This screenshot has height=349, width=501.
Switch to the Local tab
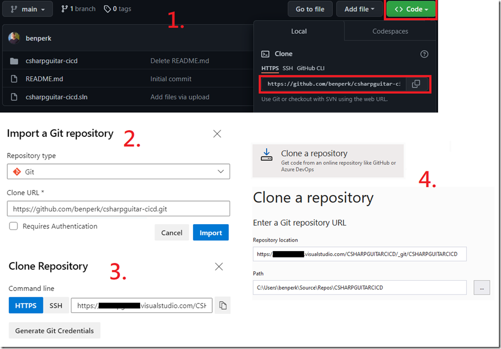(299, 31)
